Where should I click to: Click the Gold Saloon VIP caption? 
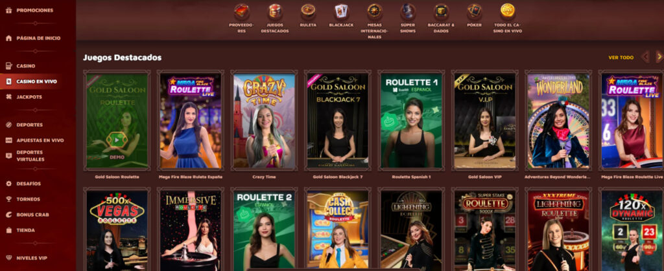click(x=485, y=177)
